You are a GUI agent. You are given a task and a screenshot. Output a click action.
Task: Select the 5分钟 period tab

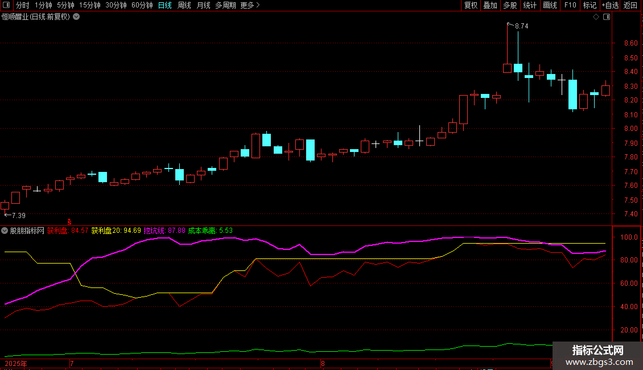(65, 5)
